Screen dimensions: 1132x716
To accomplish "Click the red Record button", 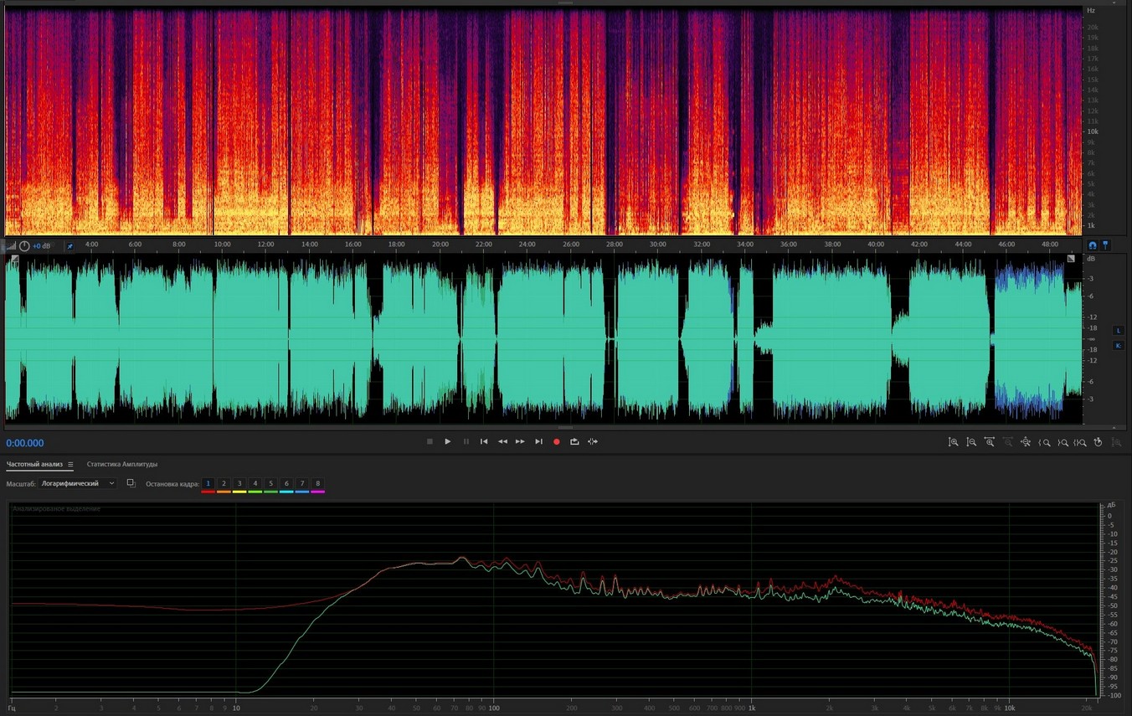I will coord(556,441).
